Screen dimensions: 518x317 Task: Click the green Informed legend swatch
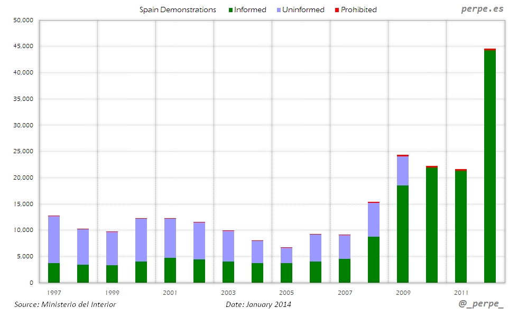pos(230,10)
